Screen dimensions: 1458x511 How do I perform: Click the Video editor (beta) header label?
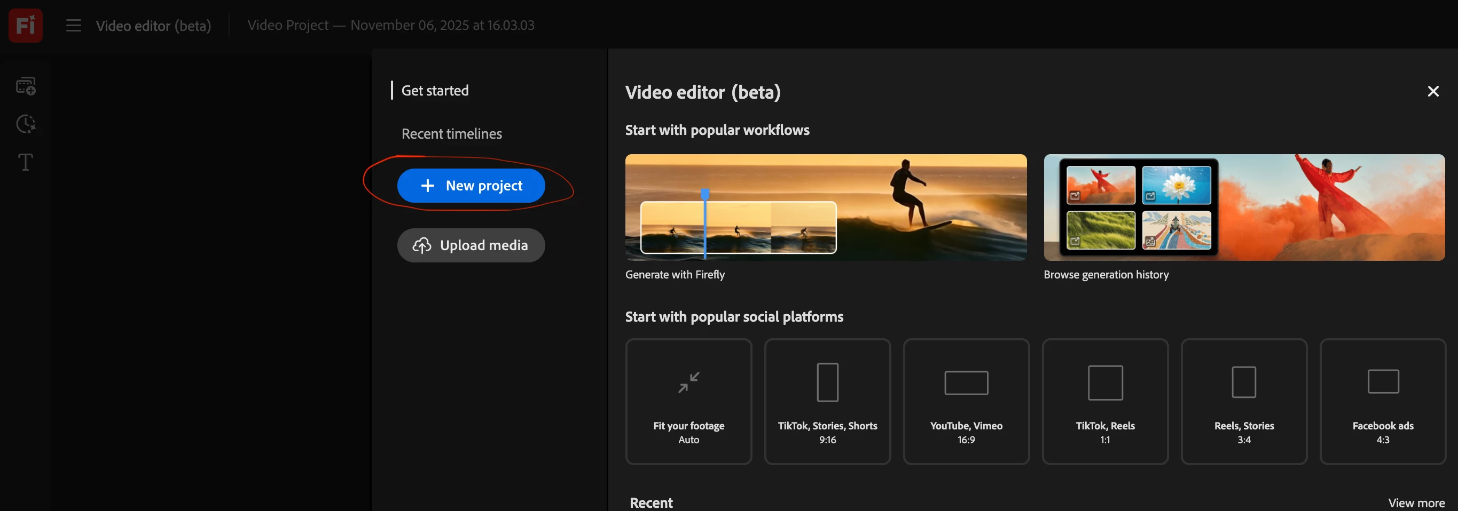coord(153,26)
